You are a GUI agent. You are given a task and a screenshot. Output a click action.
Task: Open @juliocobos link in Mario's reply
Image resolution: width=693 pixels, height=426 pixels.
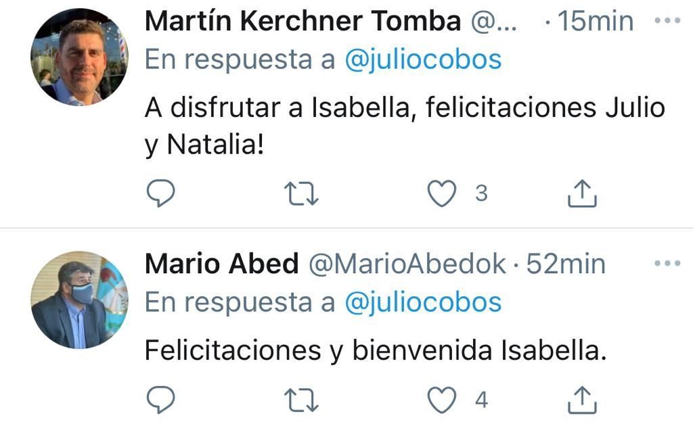pos(423,302)
